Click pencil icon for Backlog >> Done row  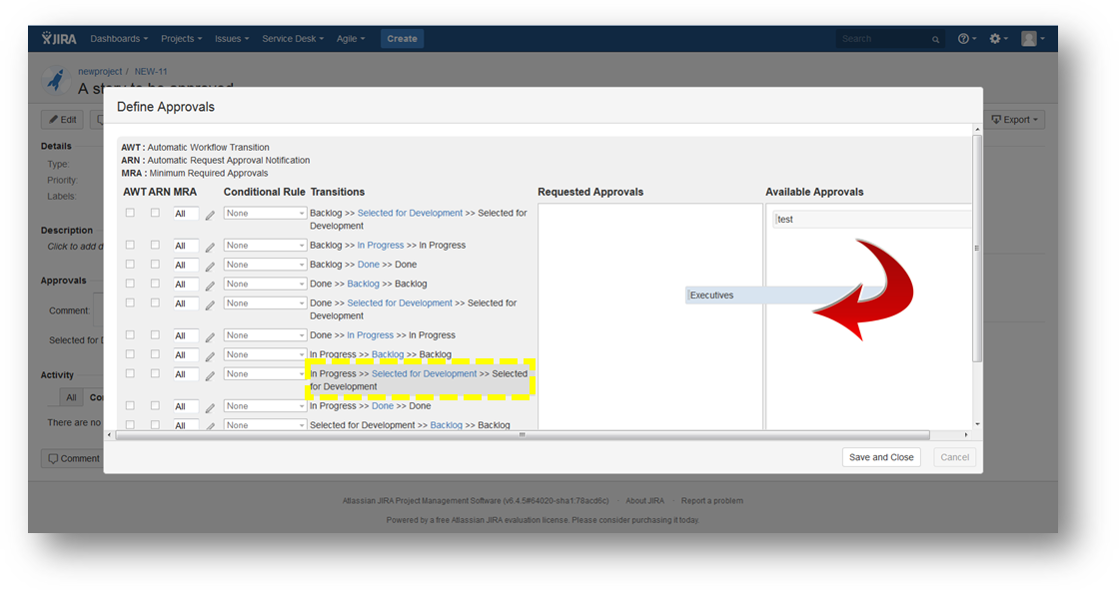(210, 266)
